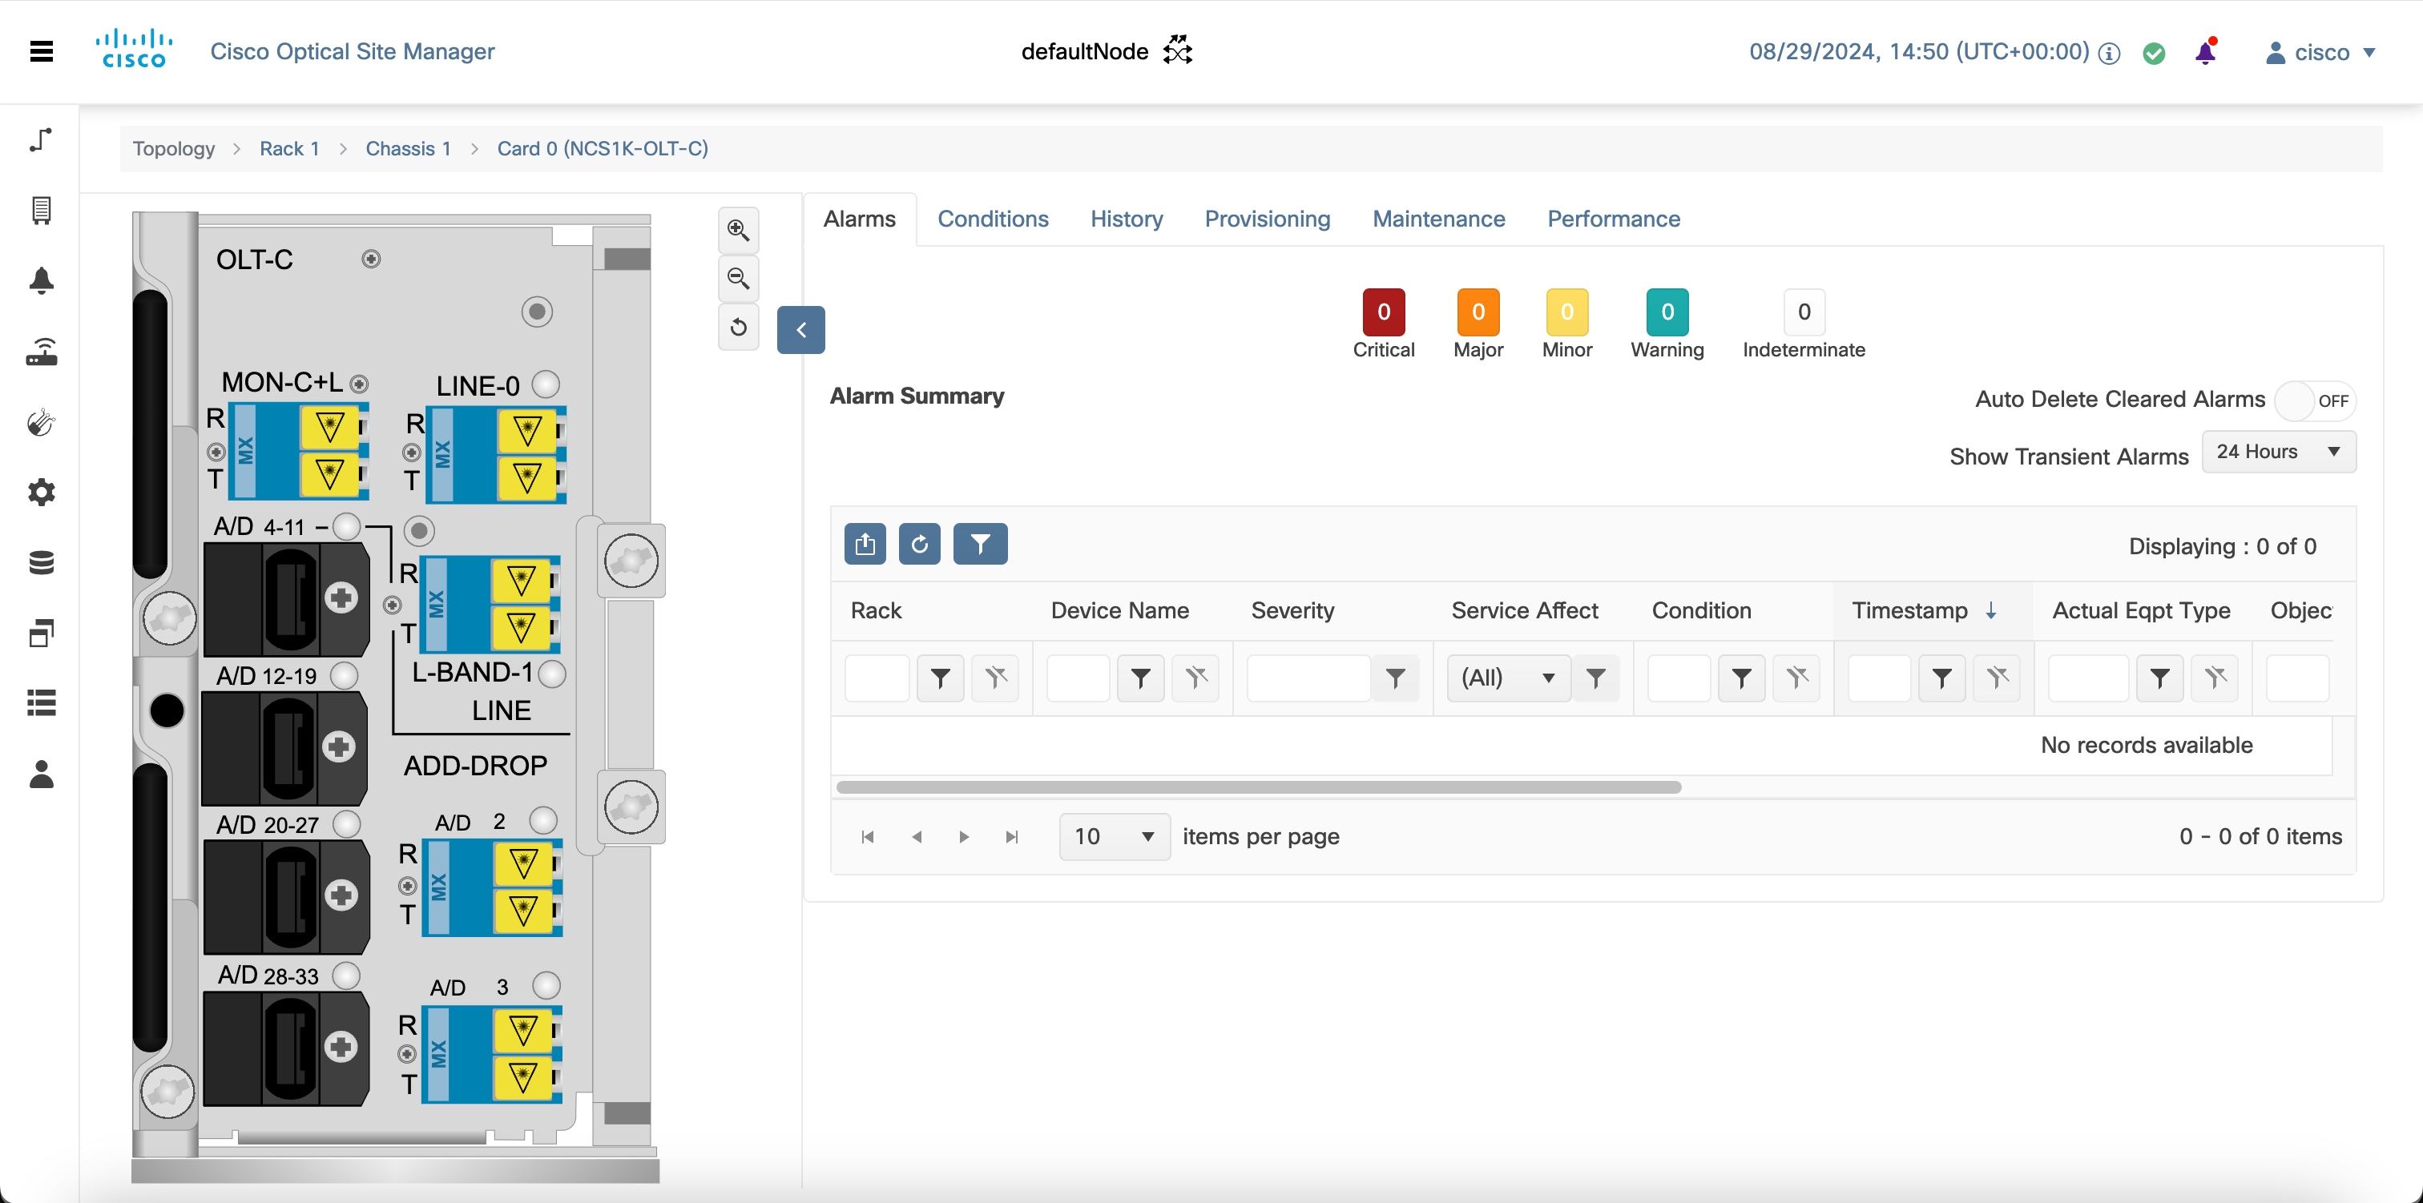Open the Provisioning tab

1268,219
